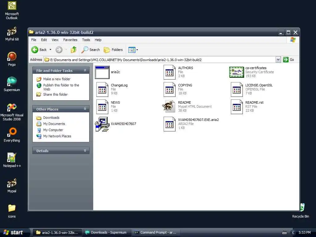316x237 pixels.
Task: Go to Downloads in Other Places
Action: 51,118
